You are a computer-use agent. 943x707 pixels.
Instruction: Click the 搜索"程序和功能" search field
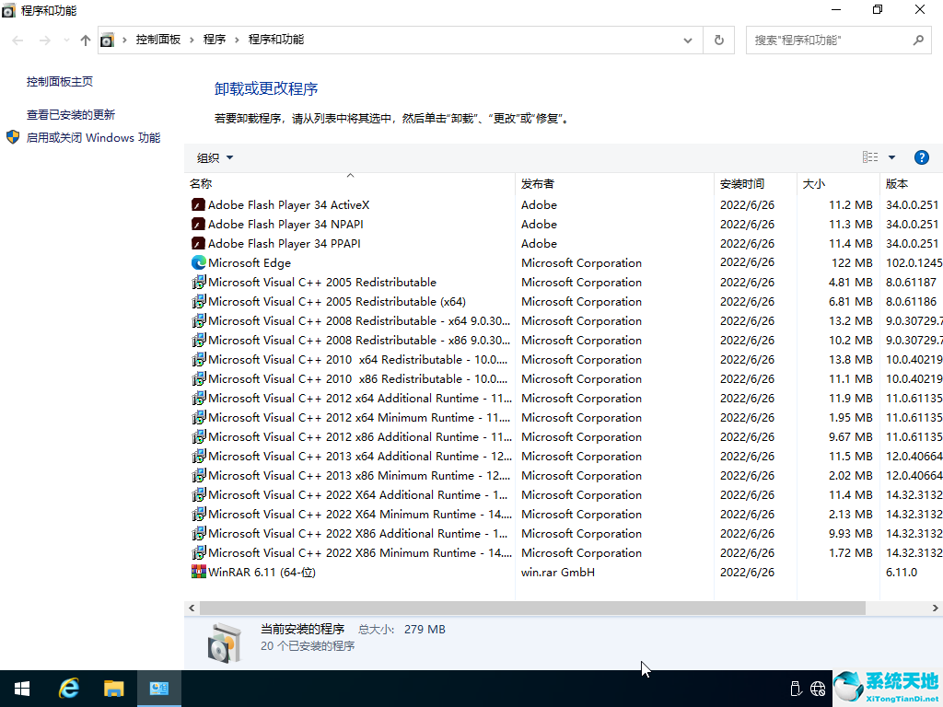click(x=829, y=40)
